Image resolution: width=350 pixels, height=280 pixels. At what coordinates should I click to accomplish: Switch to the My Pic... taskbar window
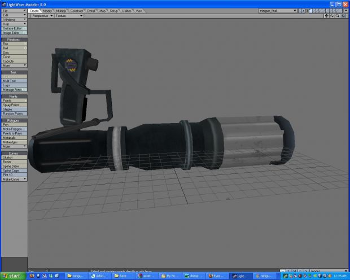(x=170, y=276)
